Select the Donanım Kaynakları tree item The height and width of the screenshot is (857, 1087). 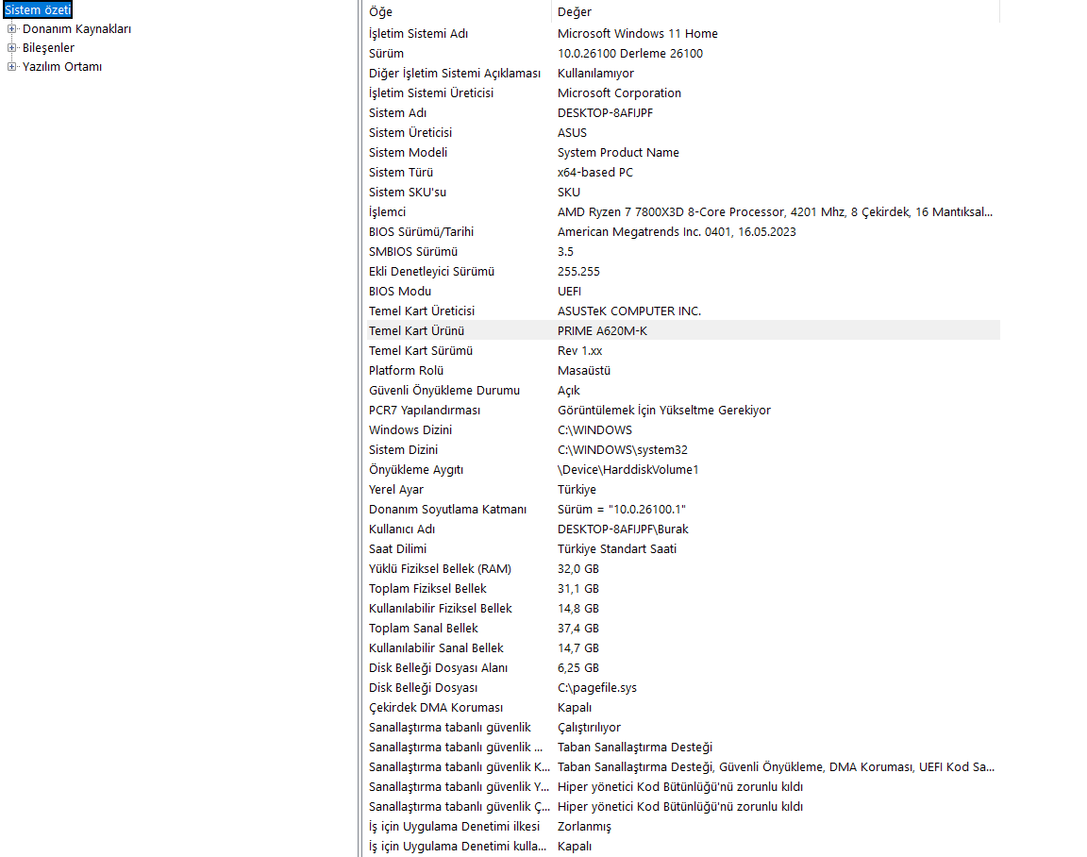tap(76, 29)
